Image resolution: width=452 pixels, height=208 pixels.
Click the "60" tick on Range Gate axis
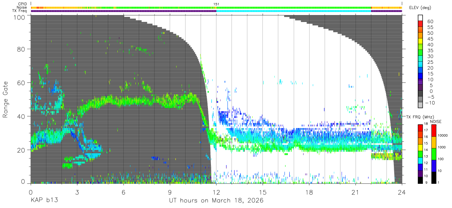(x=22, y=83)
